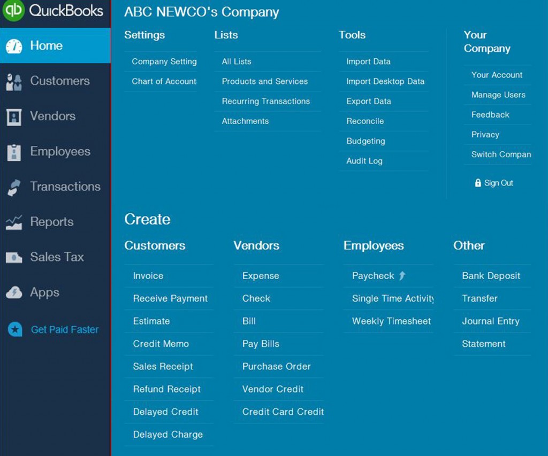Click the QuickBooks logo icon
Viewport: 548px width, 456px height.
click(13, 10)
